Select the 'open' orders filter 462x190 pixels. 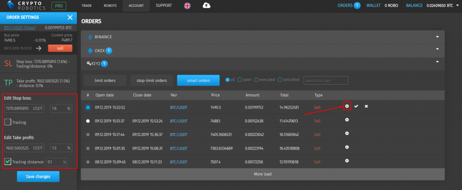pyautogui.click(x=240, y=80)
